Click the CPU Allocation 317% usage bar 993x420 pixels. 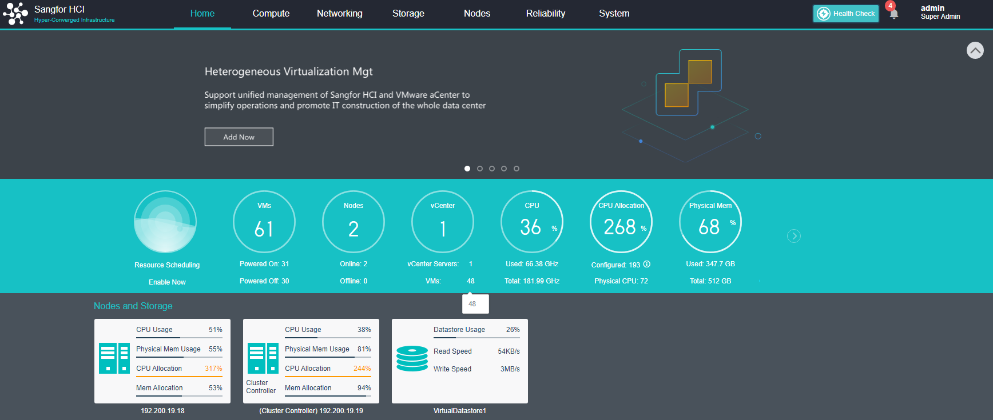pyautogui.click(x=179, y=375)
